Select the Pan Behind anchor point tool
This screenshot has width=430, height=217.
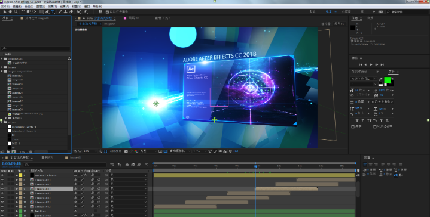click(35, 11)
